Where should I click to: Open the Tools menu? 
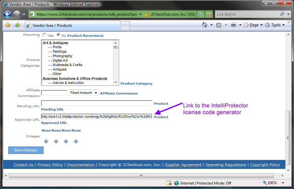click(x=275, y=25)
